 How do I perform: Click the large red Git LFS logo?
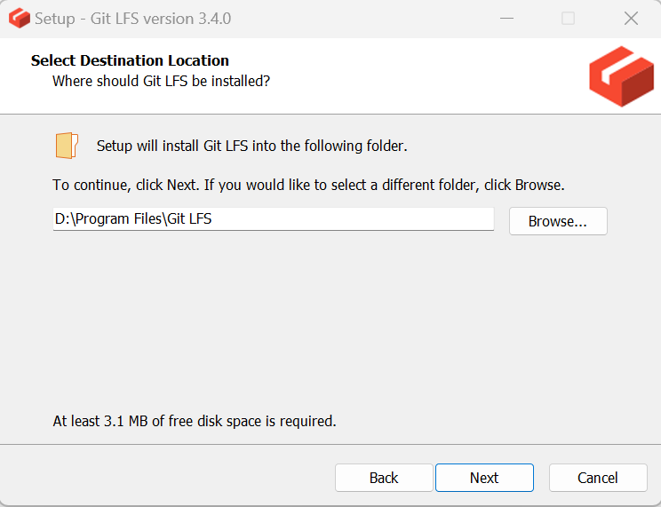click(x=621, y=75)
